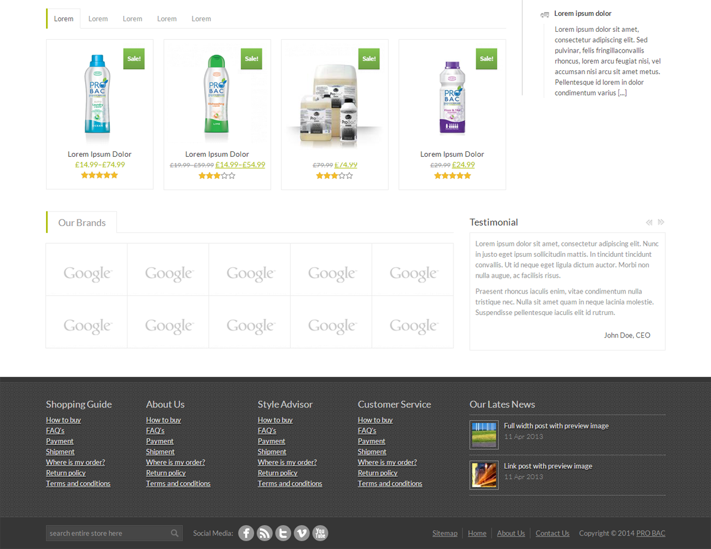Set a three-star rating on the last product

click(451, 175)
